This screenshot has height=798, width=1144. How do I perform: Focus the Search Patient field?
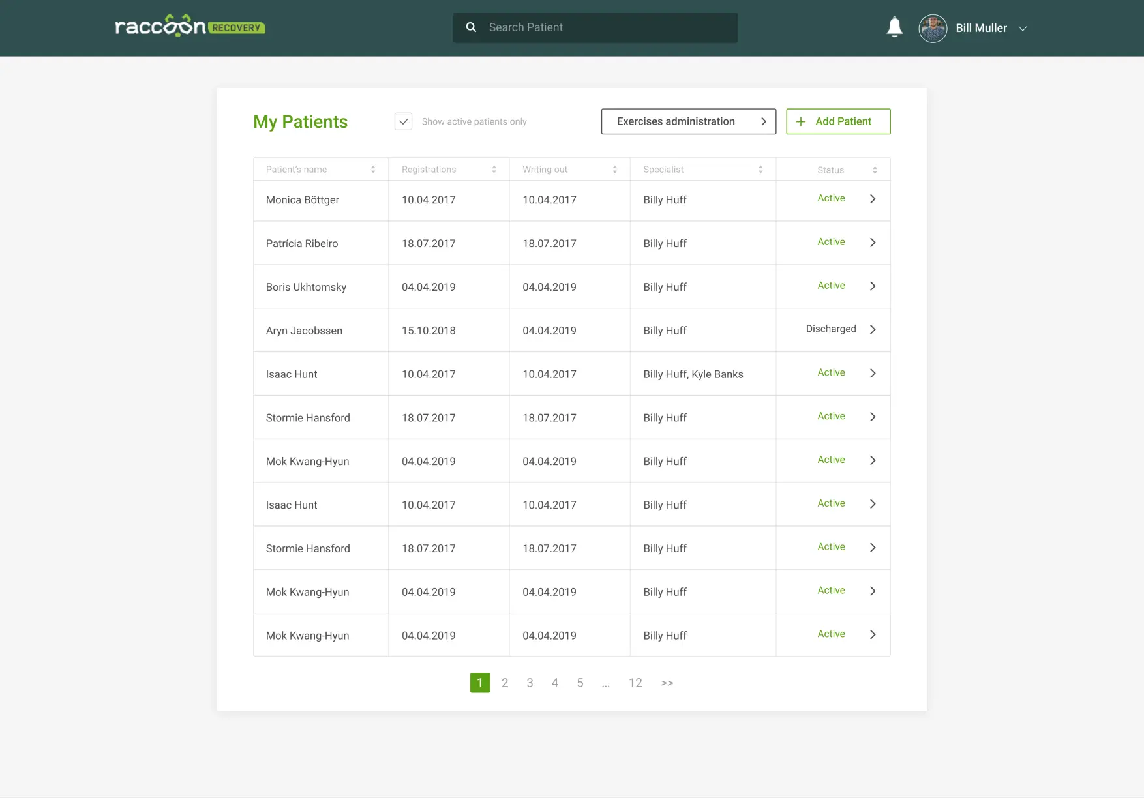607,27
